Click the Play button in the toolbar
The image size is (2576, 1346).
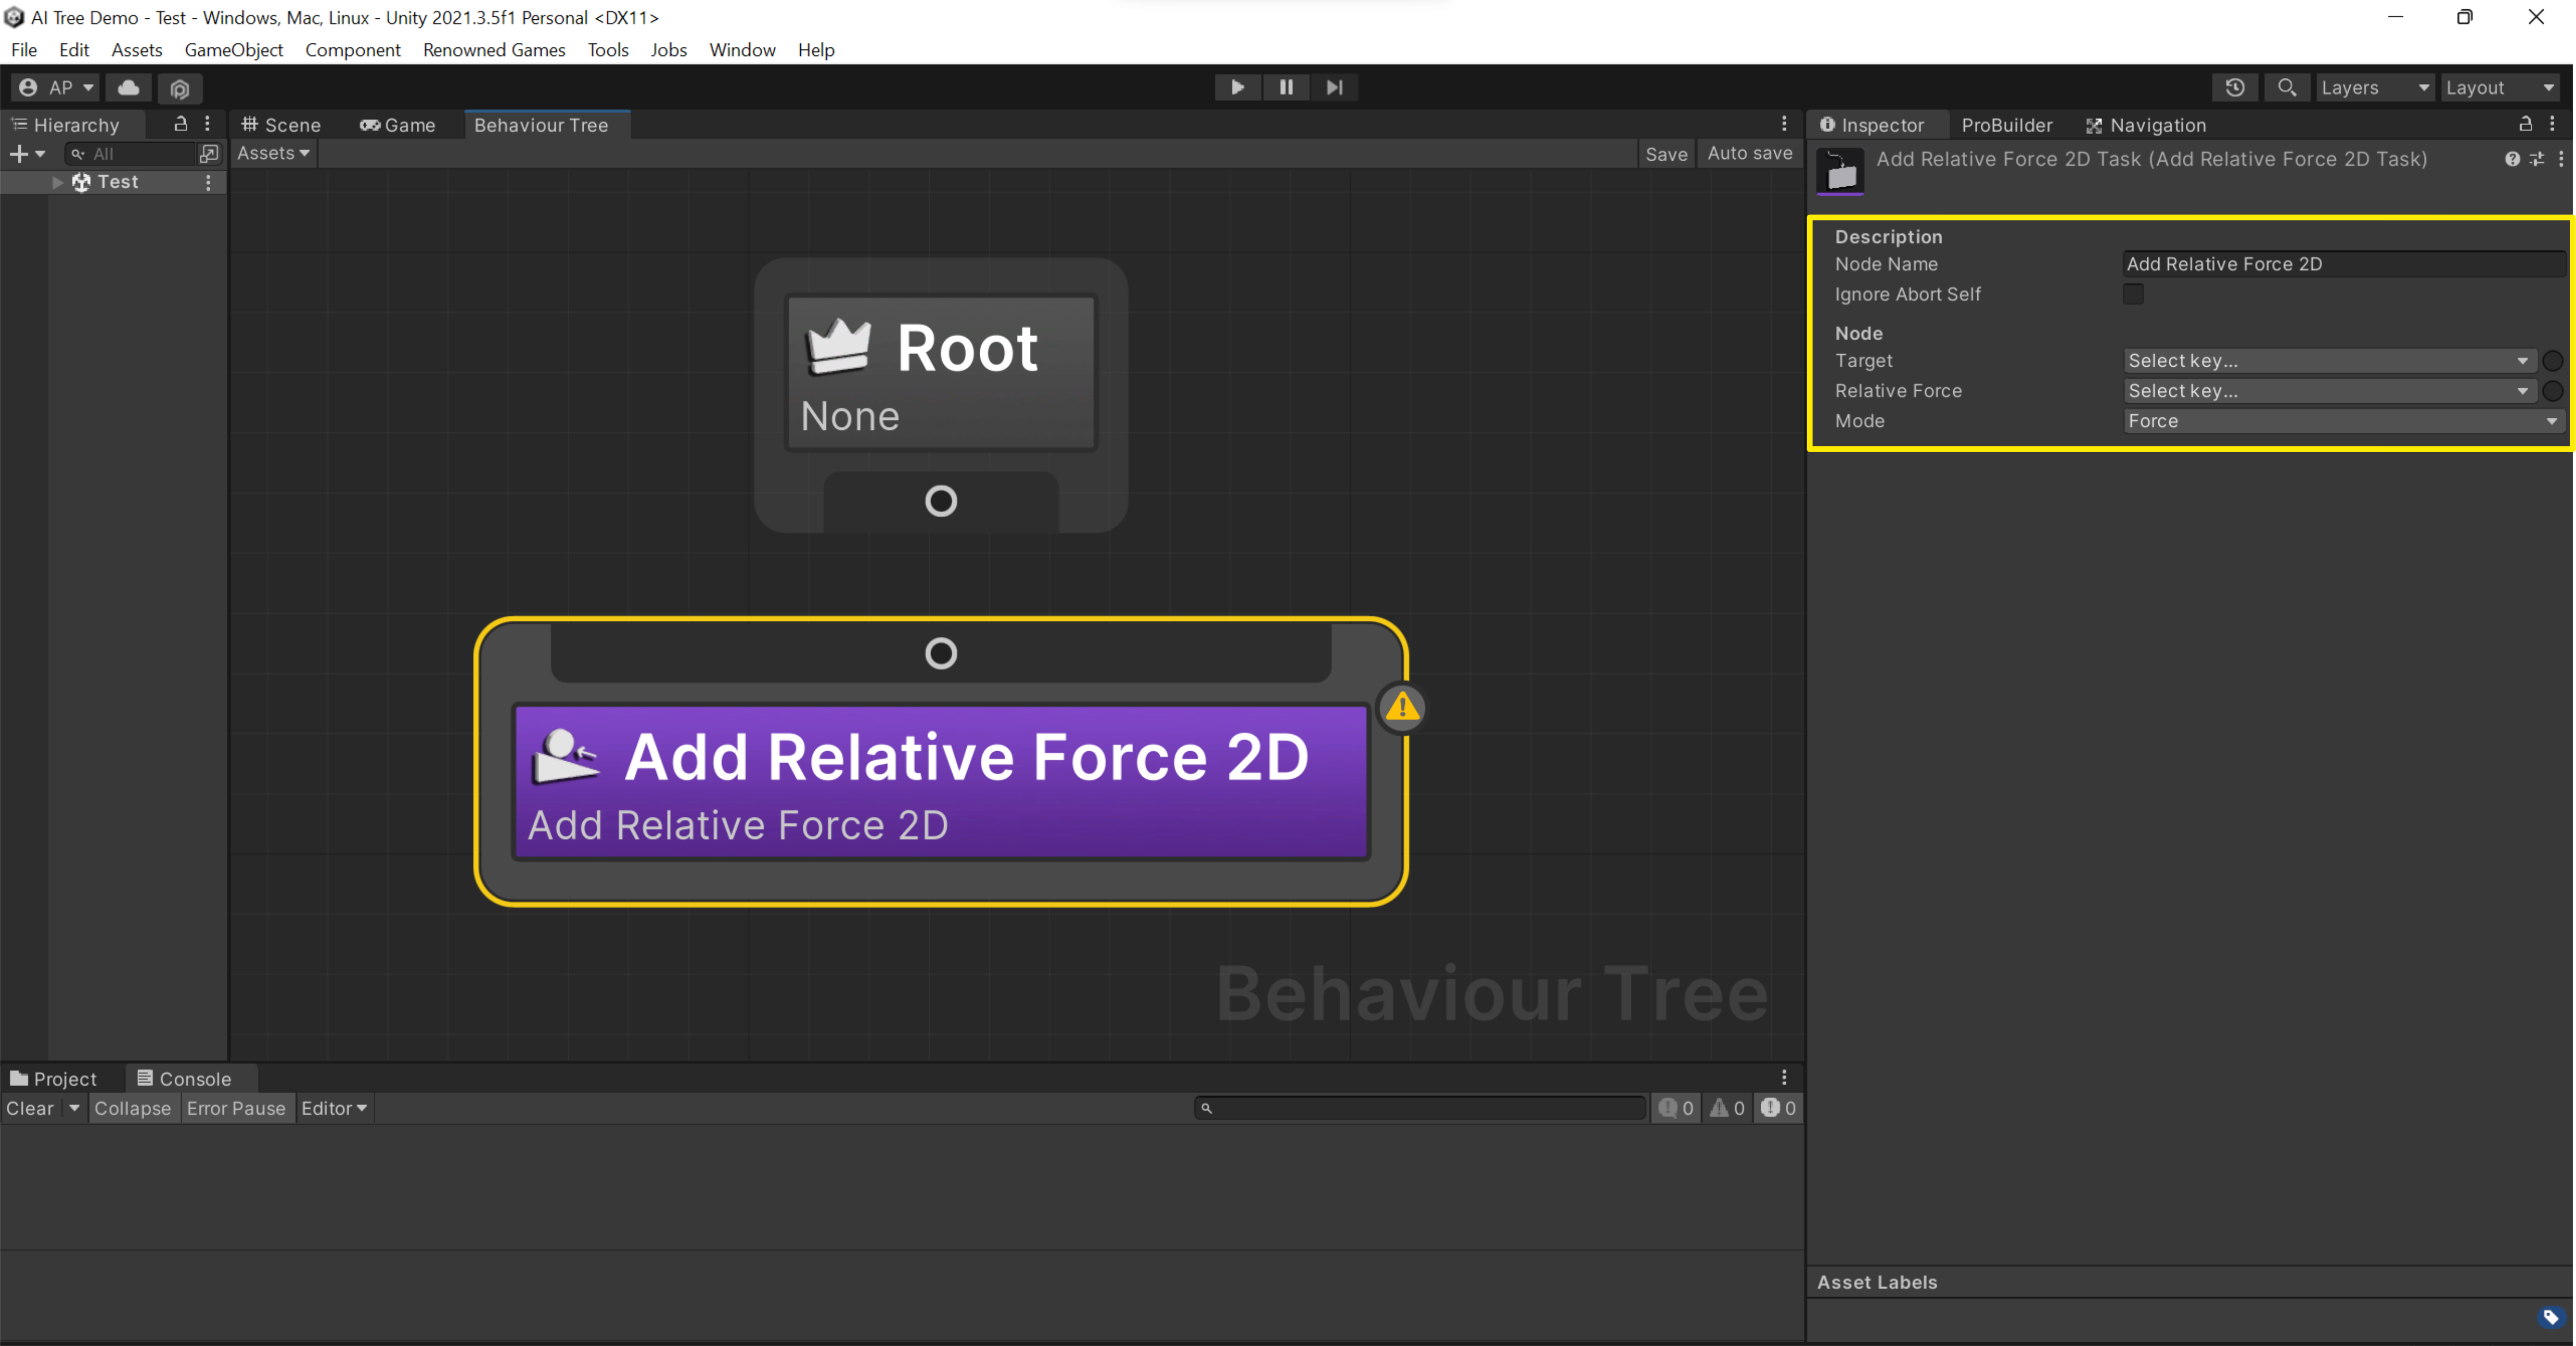click(x=1237, y=87)
